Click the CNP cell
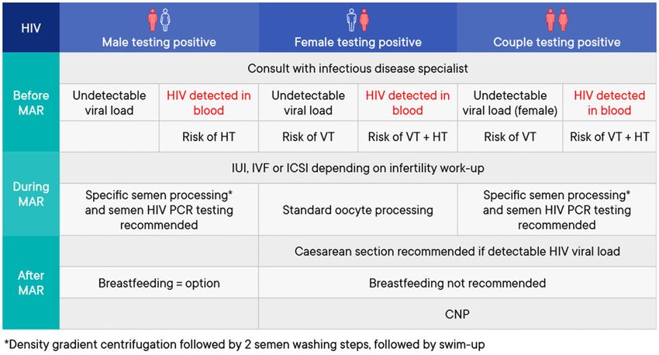Image resolution: width=659 pixels, height=355 pixels. [457, 314]
